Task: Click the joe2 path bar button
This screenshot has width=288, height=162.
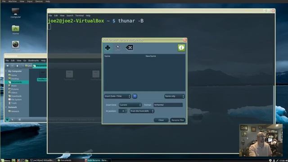Action: click(x=28, y=66)
